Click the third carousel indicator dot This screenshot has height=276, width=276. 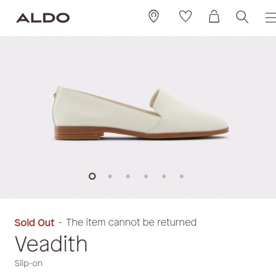tap(127, 176)
